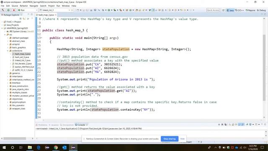Toggle Scroll Lock in Console toolbar
Image resolution: width=268 pixels, height=151 pixels.
(233, 125)
